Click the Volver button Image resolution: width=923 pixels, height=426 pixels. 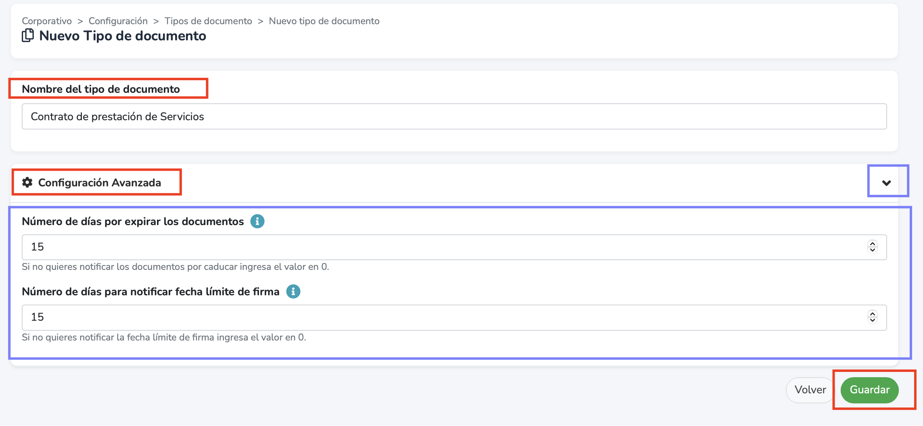(x=810, y=390)
